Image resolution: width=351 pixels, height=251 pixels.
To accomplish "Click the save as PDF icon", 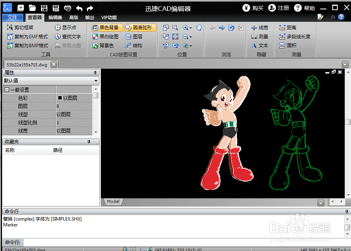I will (56, 8).
